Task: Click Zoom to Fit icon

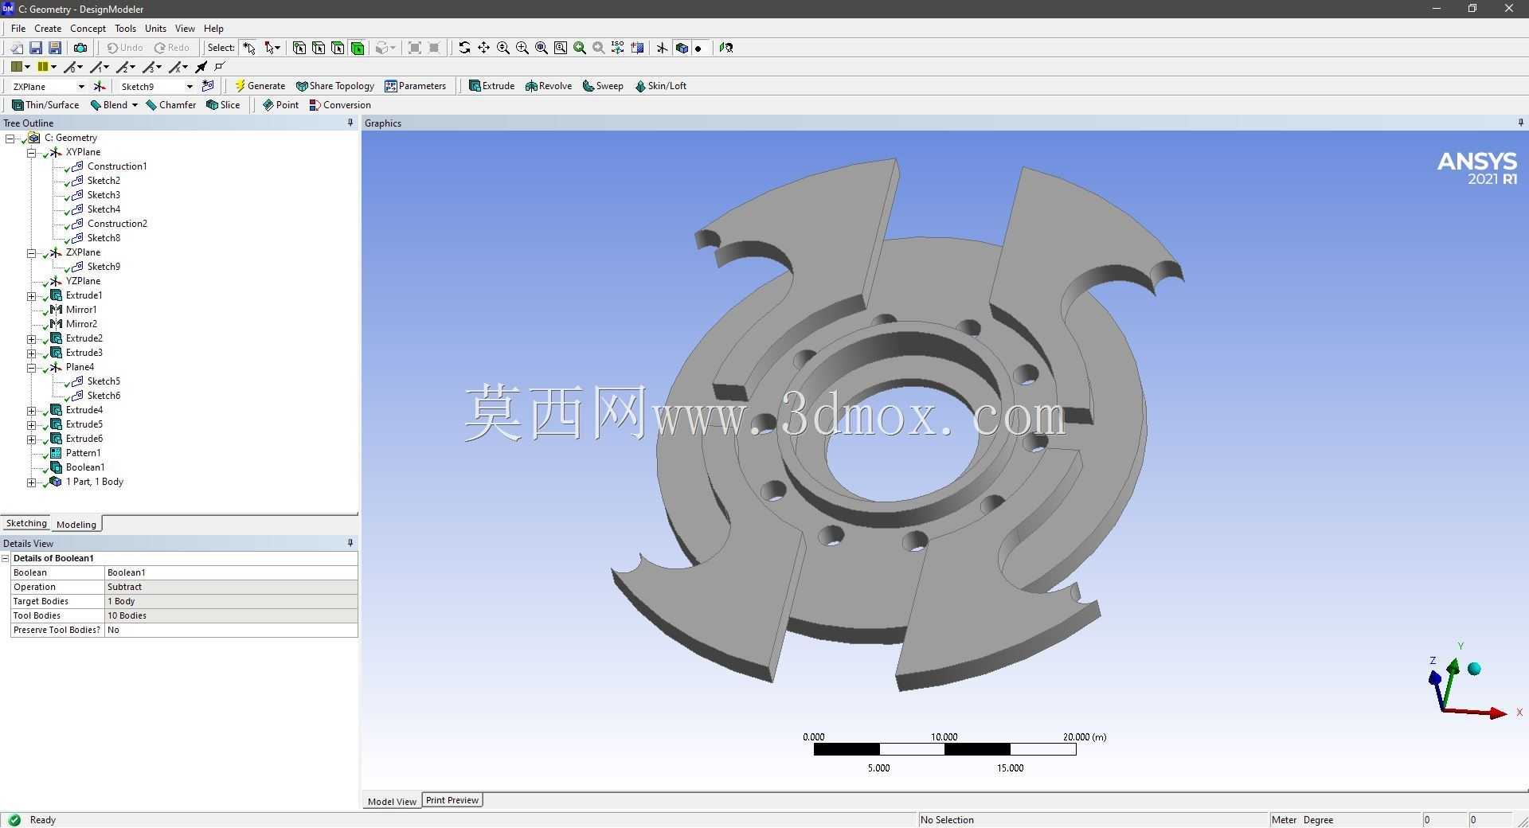Action: tap(542, 48)
